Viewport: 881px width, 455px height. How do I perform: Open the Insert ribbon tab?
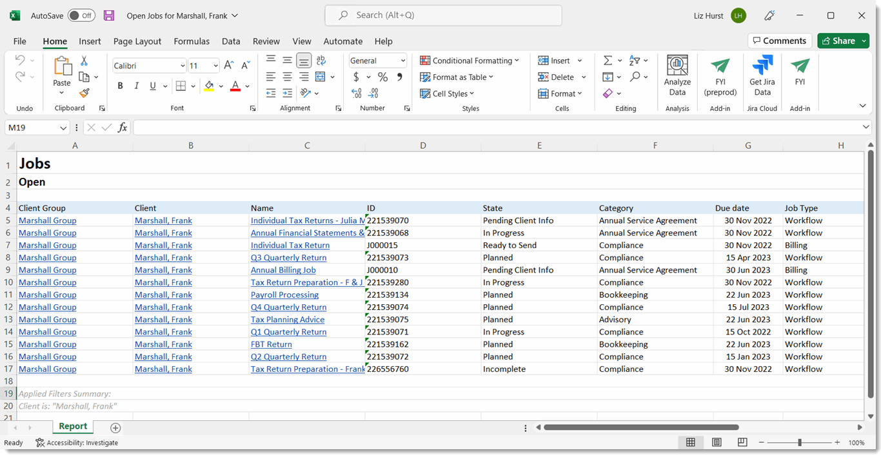click(x=90, y=41)
